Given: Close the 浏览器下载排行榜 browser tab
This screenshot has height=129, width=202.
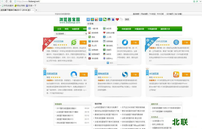Looking at the screenshot, I should pyautogui.click(x=33, y=10).
